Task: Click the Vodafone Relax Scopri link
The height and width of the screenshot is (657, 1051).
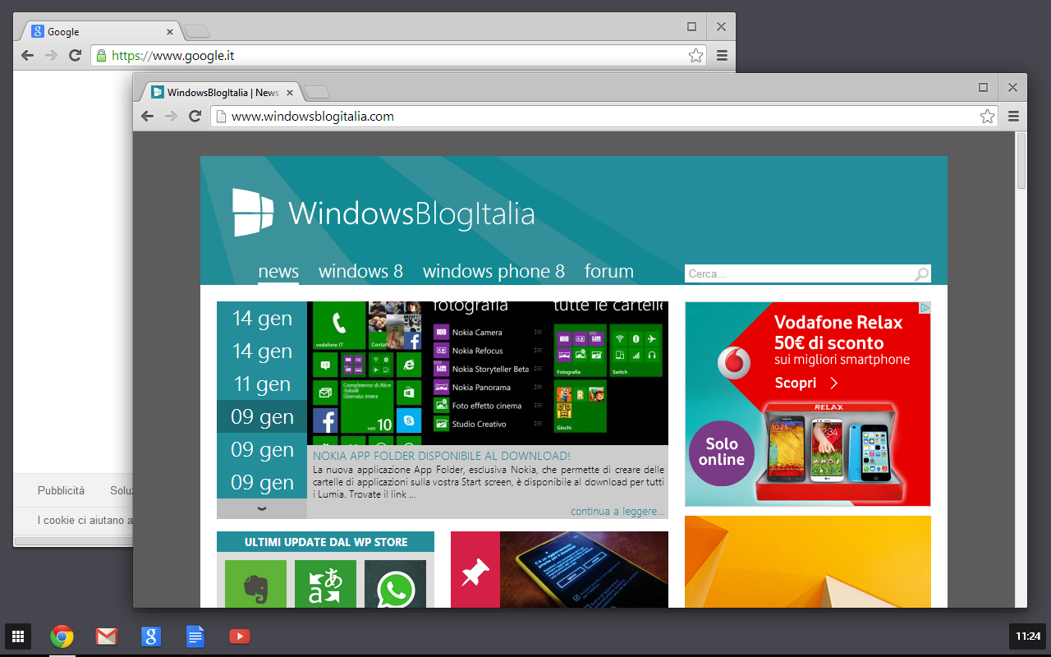Action: point(806,383)
